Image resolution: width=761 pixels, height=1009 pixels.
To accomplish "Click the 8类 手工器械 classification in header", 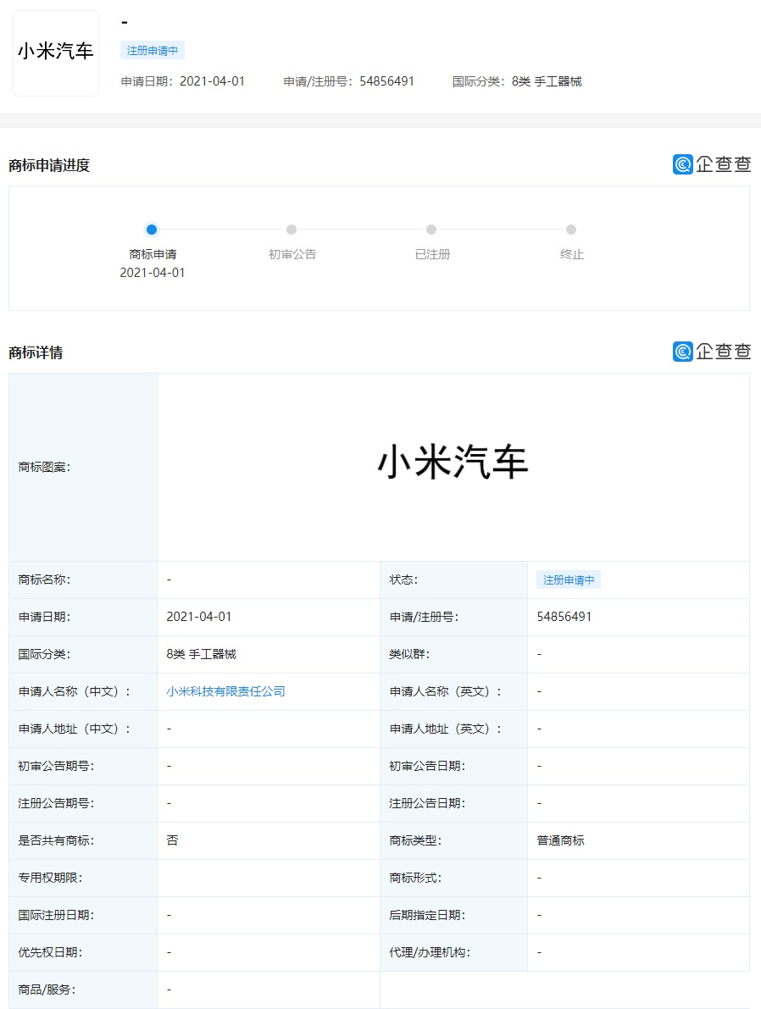I will (x=547, y=81).
